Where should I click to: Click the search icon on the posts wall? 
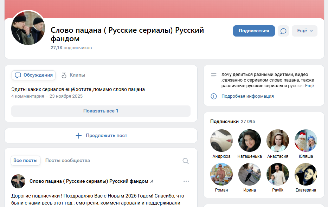point(186,161)
